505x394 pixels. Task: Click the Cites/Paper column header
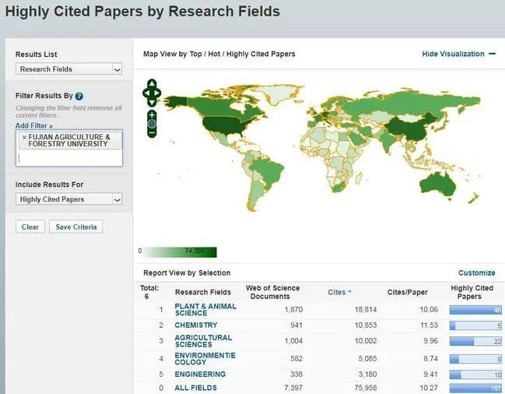point(408,292)
